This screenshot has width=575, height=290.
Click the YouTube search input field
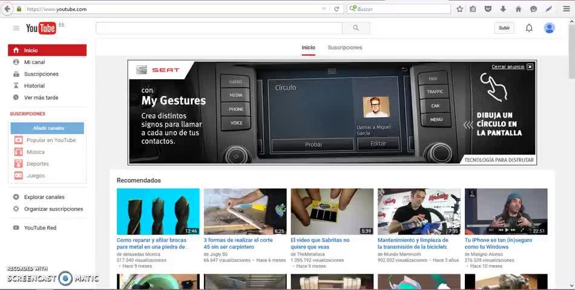coord(219,28)
